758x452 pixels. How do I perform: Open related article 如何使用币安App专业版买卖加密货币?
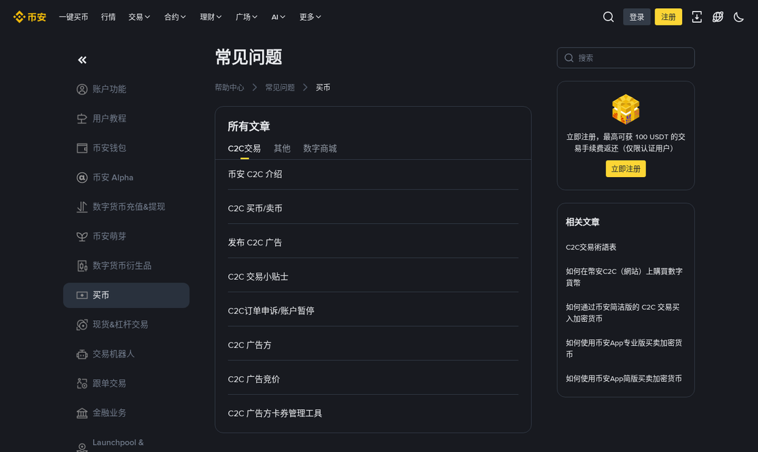point(624,349)
